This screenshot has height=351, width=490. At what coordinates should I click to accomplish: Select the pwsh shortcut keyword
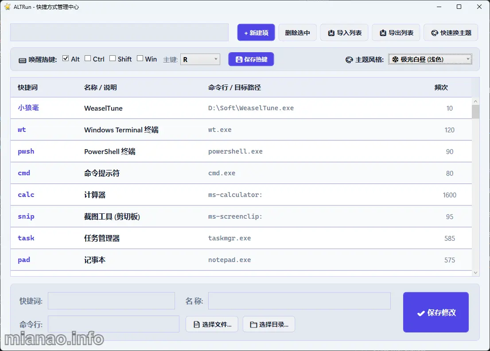click(x=26, y=151)
